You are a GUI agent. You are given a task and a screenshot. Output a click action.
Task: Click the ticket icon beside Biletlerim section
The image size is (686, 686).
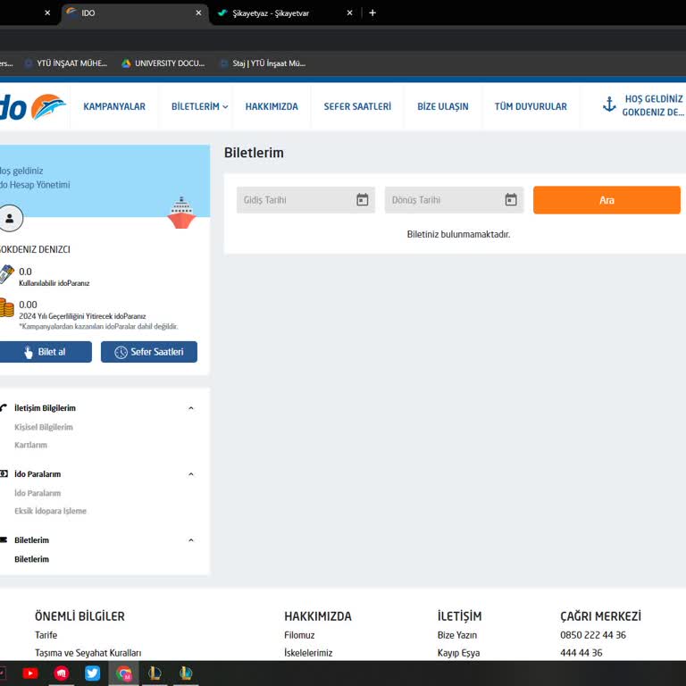point(4,540)
